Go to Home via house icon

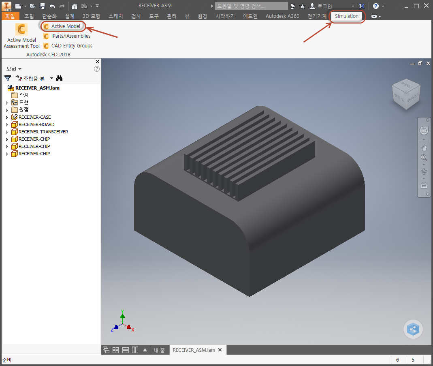75,6
